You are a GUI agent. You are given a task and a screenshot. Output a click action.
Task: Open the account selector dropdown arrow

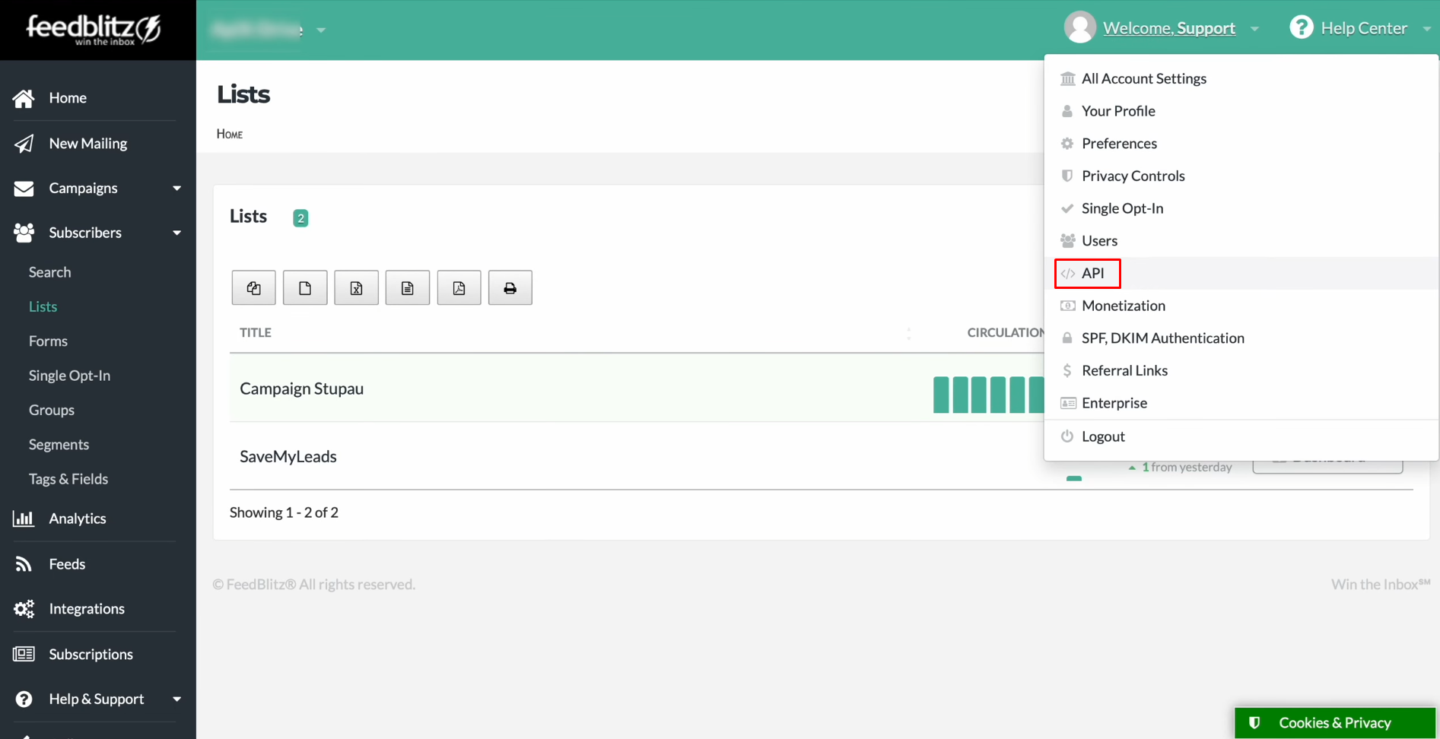[x=321, y=30]
